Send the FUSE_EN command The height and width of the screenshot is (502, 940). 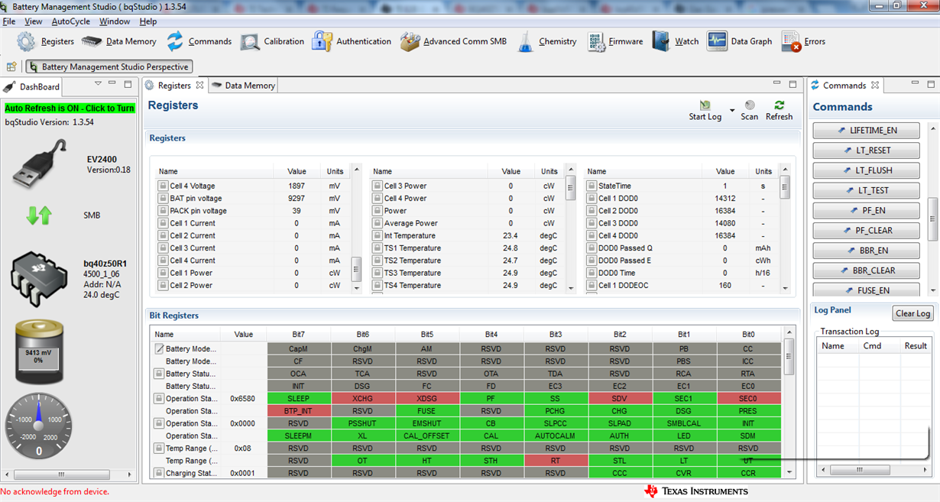866,290
